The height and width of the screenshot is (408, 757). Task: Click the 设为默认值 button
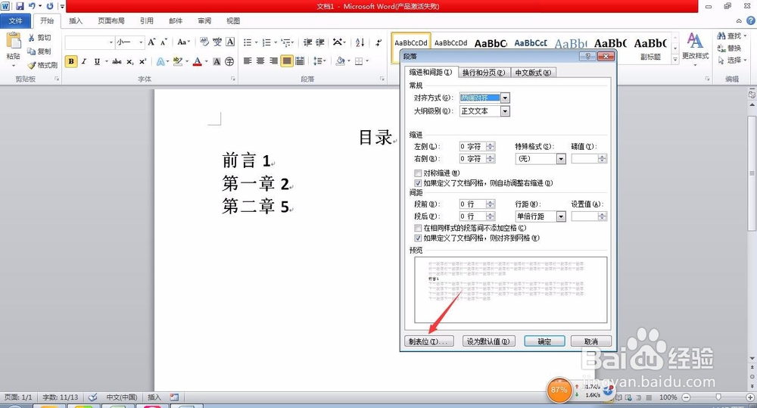pos(488,341)
